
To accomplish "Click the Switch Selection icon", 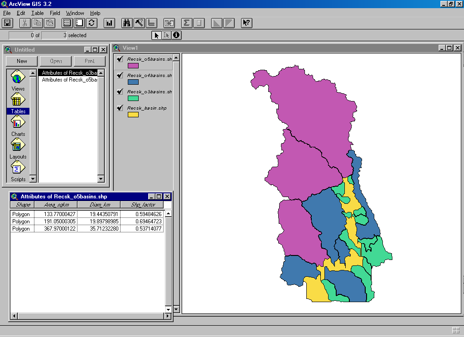I will tap(92, 23).
